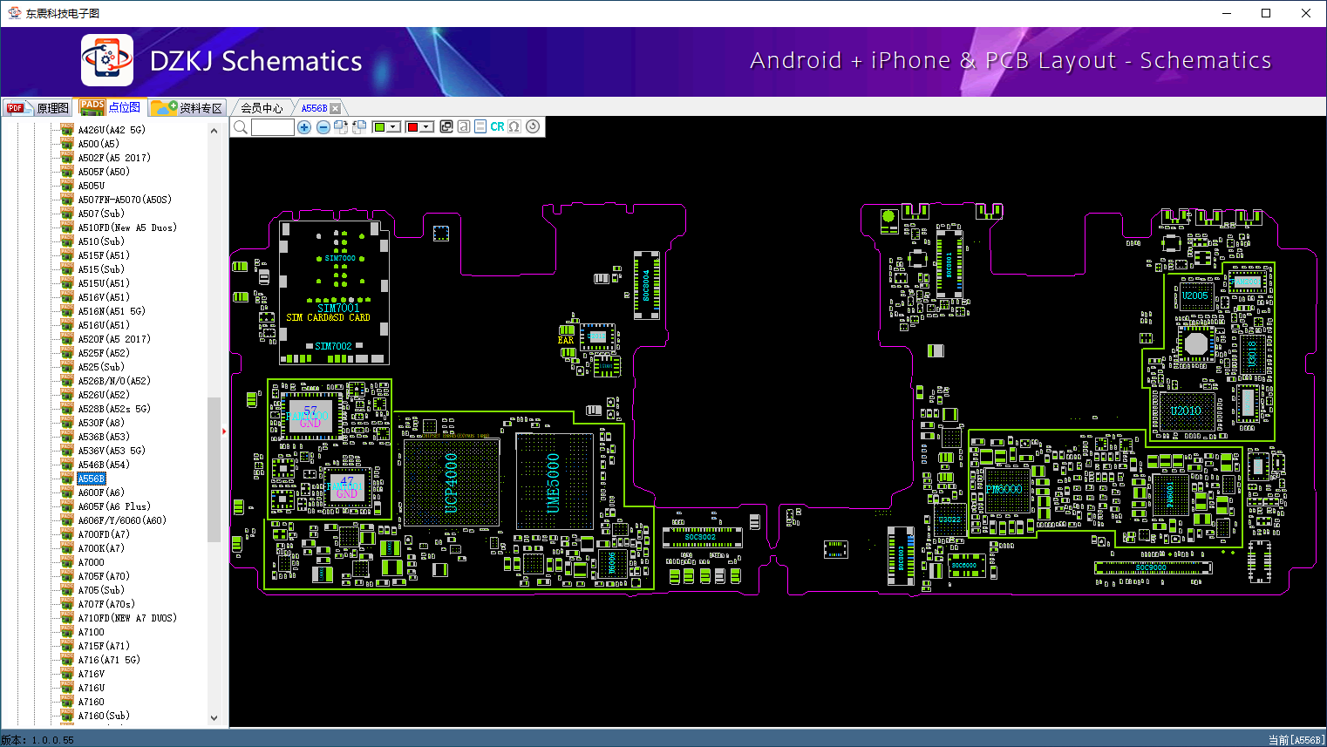Switch to the 点位图 PADS tab
Image resolution: width=1327 pixels, height=747 pixels.
click(110, 107)
